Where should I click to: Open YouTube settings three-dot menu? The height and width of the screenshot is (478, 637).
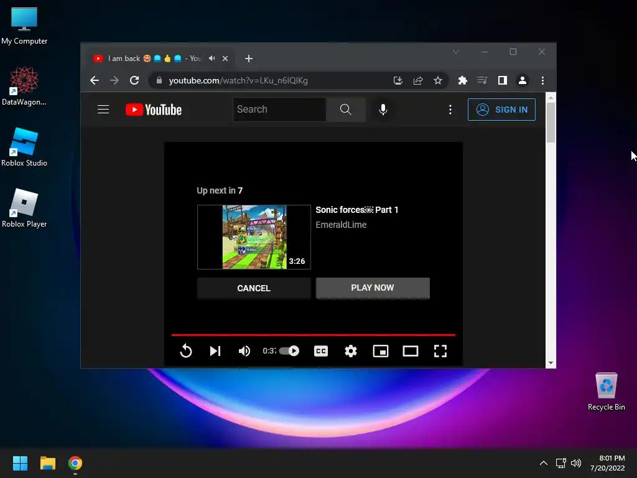coord(450,110)
